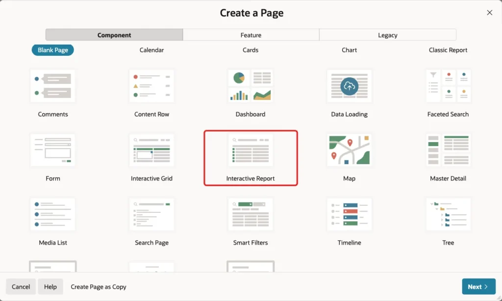Proceed with the Next button
The image size is (502, 301).
(478, 287)
